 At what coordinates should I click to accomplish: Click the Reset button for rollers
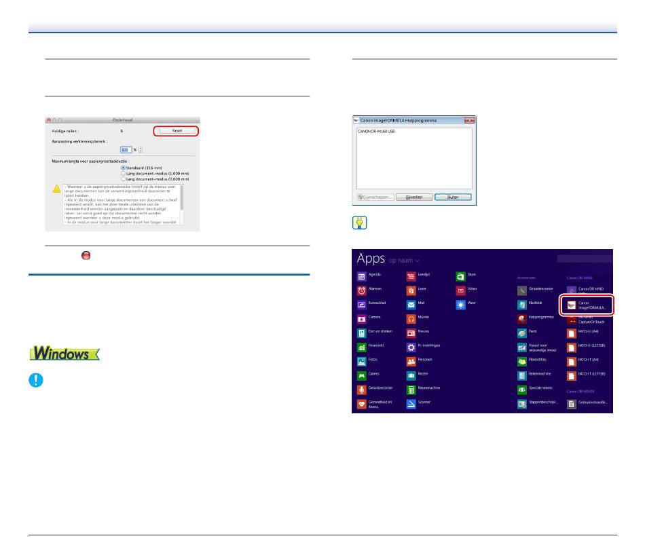coord(176,131)
